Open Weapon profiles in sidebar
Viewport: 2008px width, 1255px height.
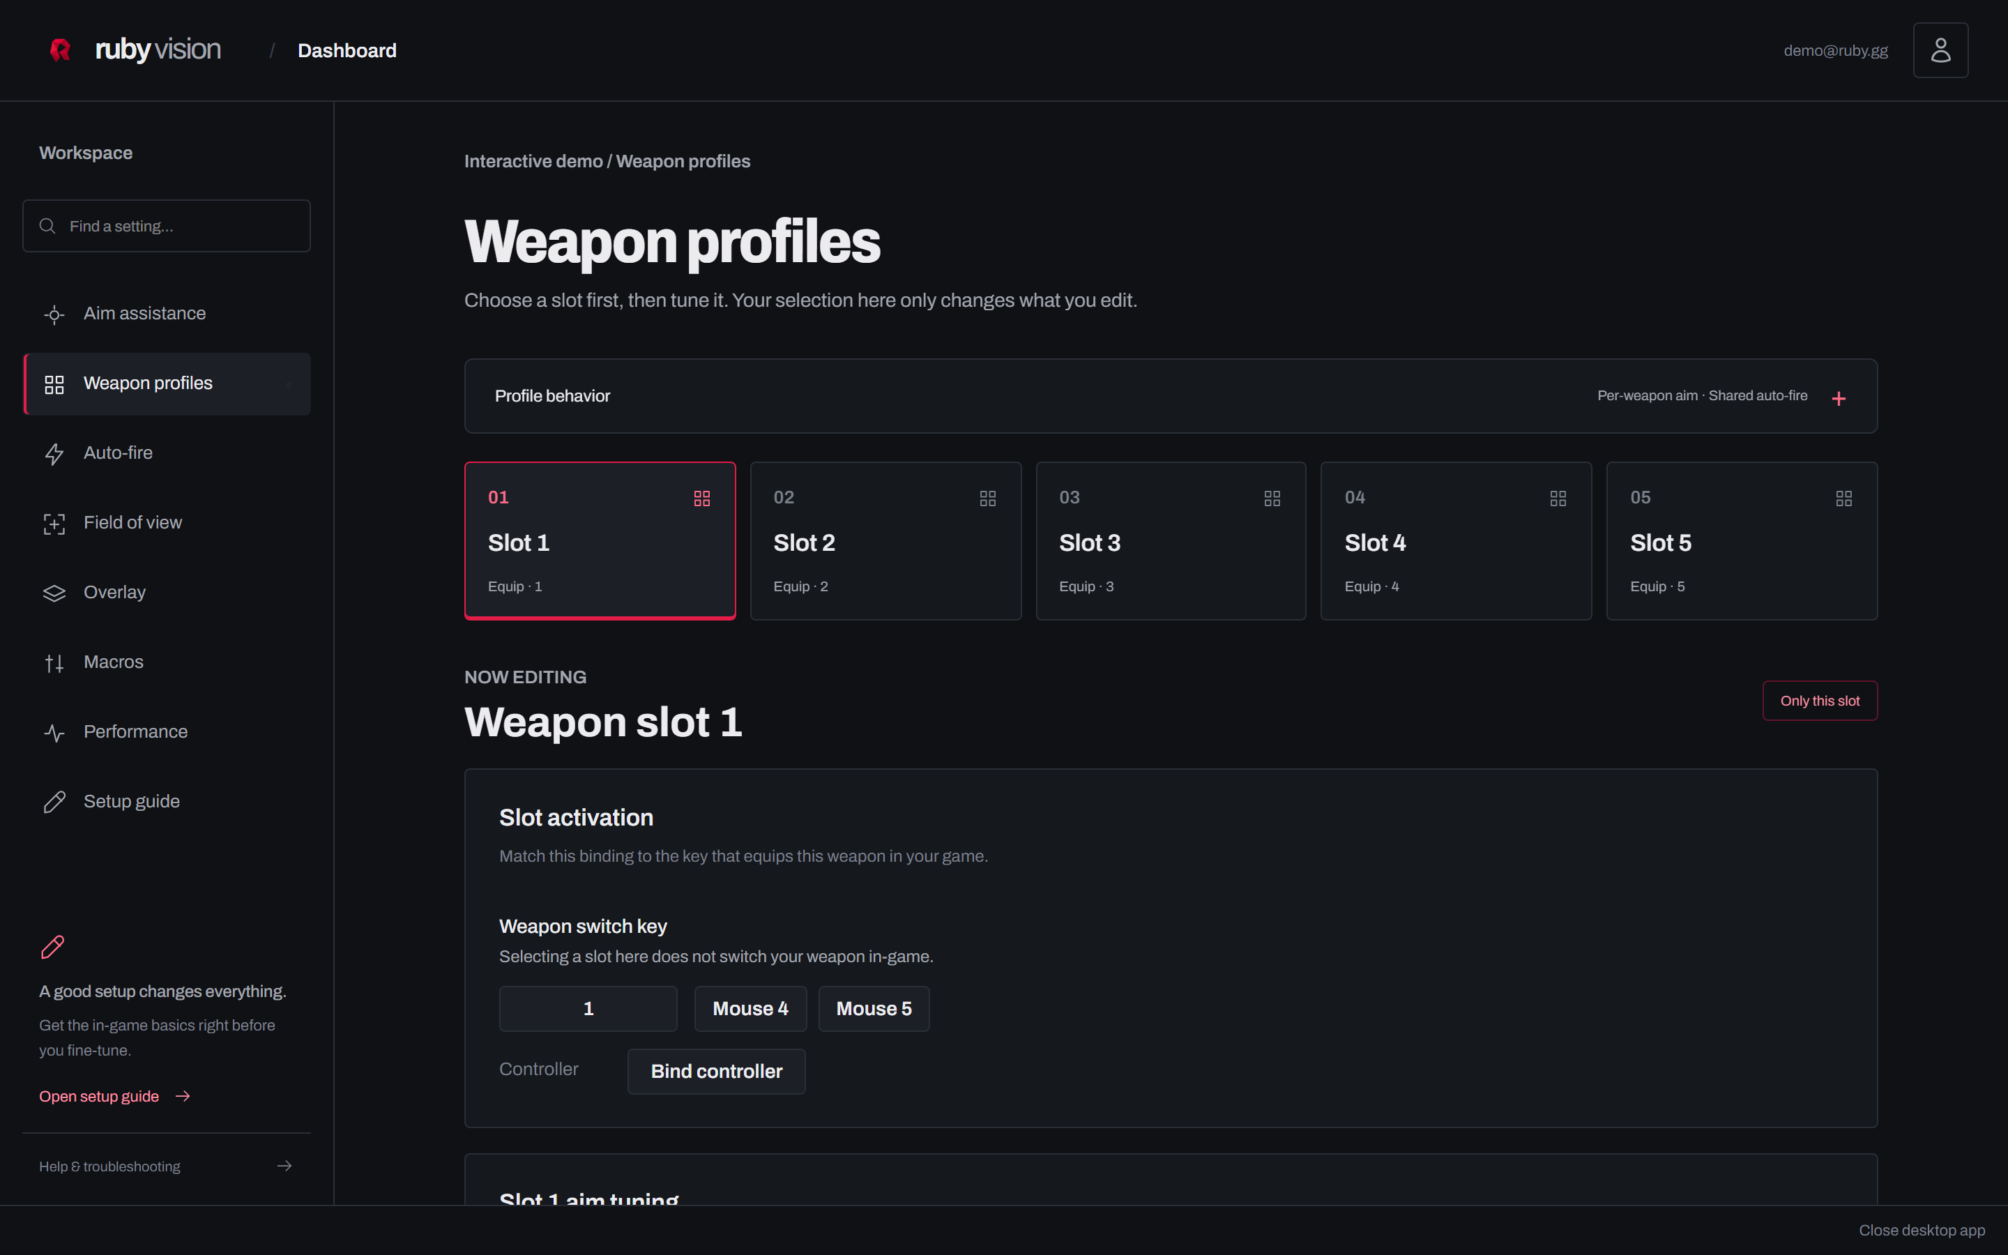point(167,383)
